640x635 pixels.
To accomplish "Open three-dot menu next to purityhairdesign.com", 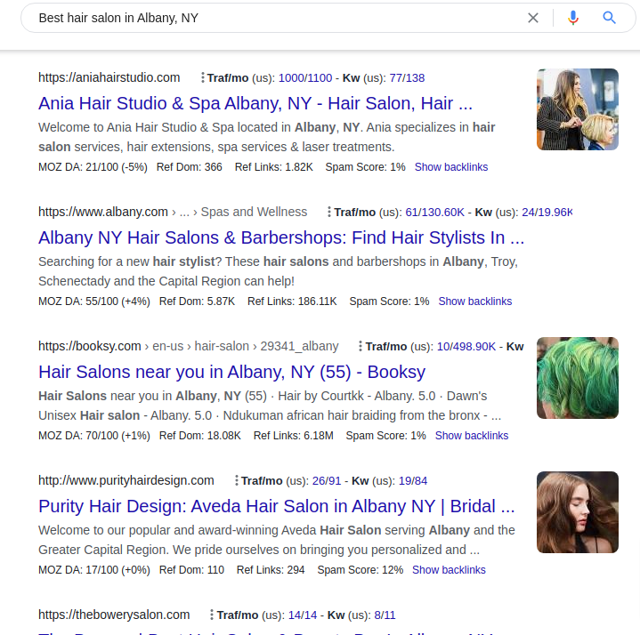I will click(x=236, y=480).
